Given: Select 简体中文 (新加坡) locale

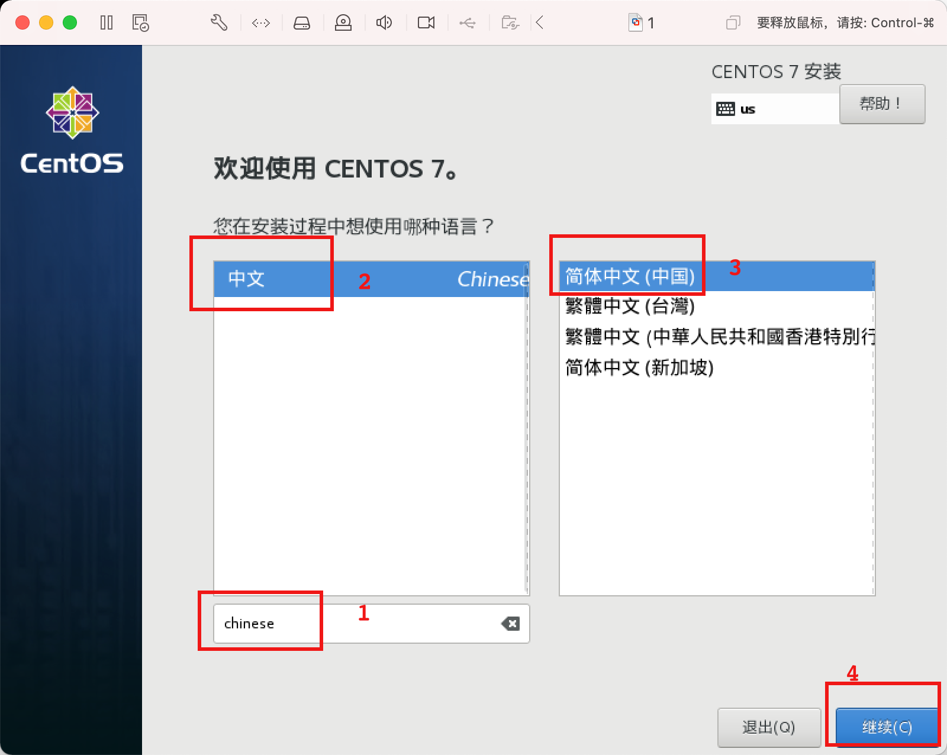Looking at the screenshot, I should coord(716,367).
